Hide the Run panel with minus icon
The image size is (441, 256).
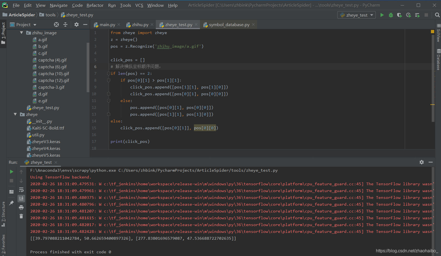pos(431,162)
